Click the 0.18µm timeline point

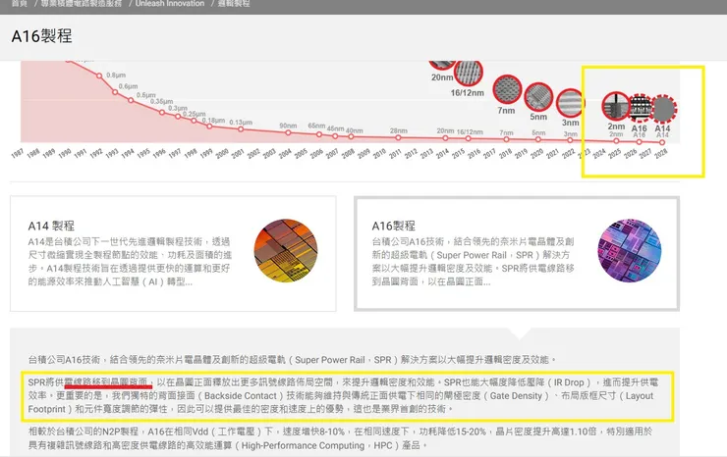[x=209, y=126]
